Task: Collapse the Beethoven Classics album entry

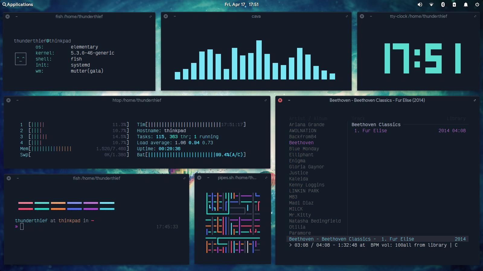Action: [376, 124]
